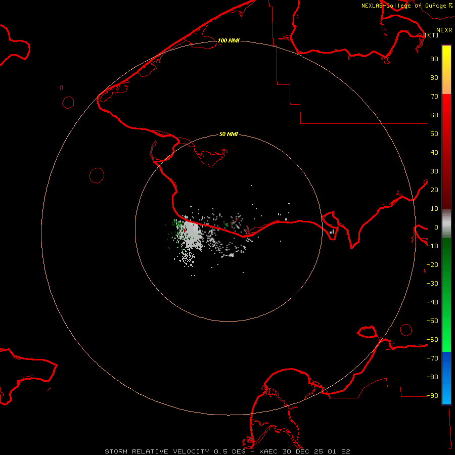Pick the blue segment of color bar

(x=446, y=378)
